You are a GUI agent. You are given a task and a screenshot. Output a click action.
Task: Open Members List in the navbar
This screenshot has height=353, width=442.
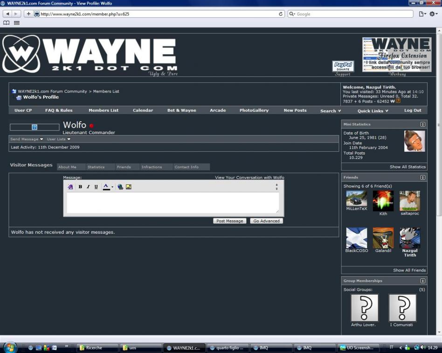tap(104, 110)
